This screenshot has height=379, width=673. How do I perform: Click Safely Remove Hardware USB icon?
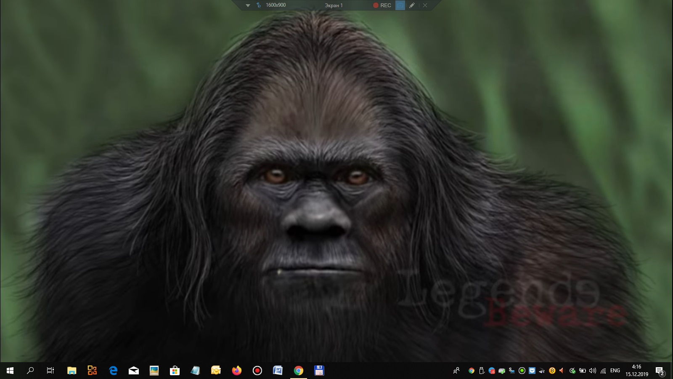(x=482, y=371)
